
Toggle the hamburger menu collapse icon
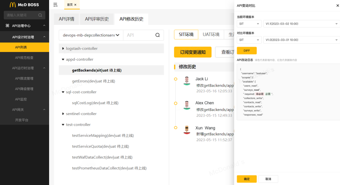point(55,4)
